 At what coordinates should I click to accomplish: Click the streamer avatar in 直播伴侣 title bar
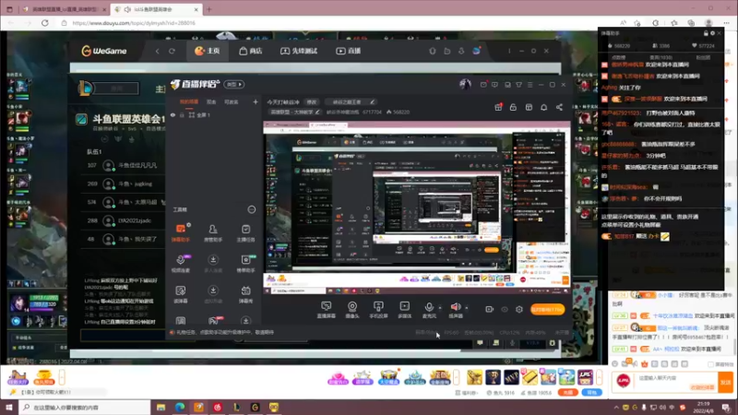click(465, 84)
